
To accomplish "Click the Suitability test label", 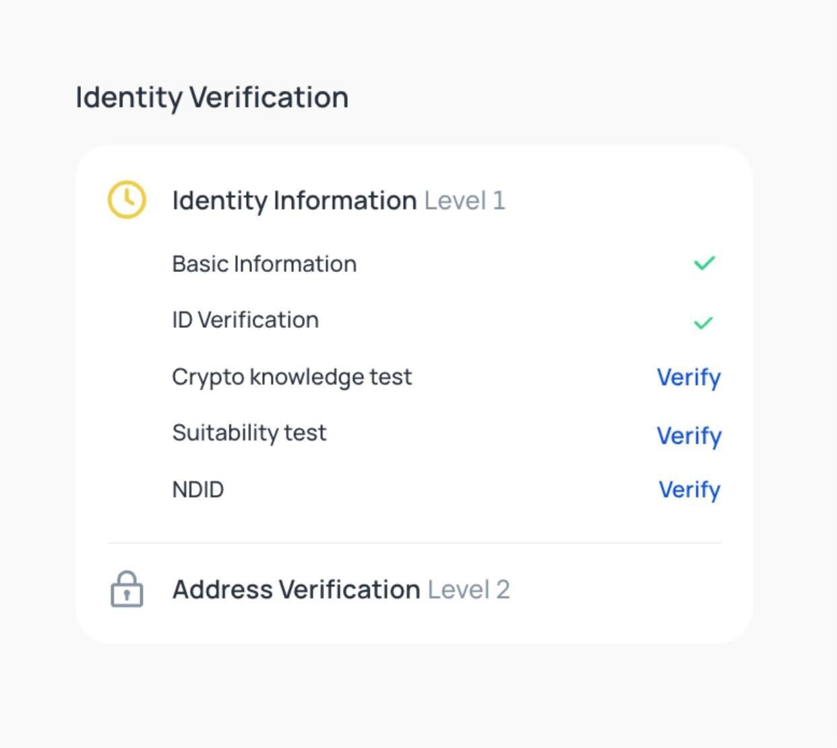I will click(249, 432).
